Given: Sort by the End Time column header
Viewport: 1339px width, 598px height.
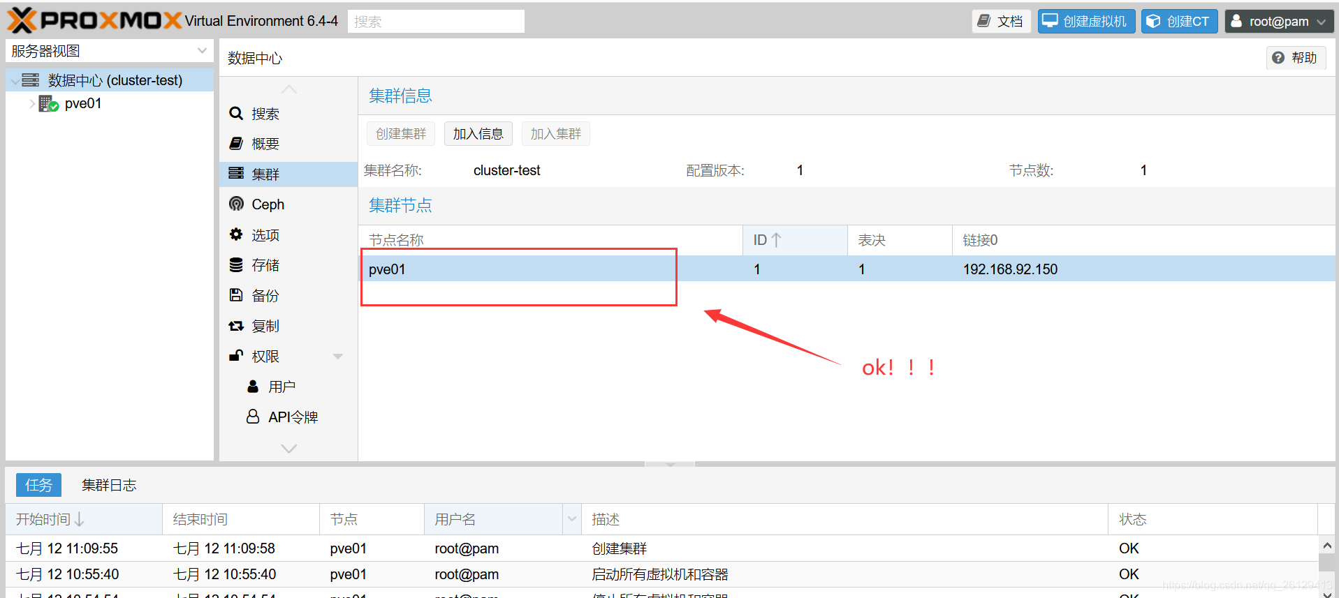Looking at the screenshot, I should click(241, 519).
